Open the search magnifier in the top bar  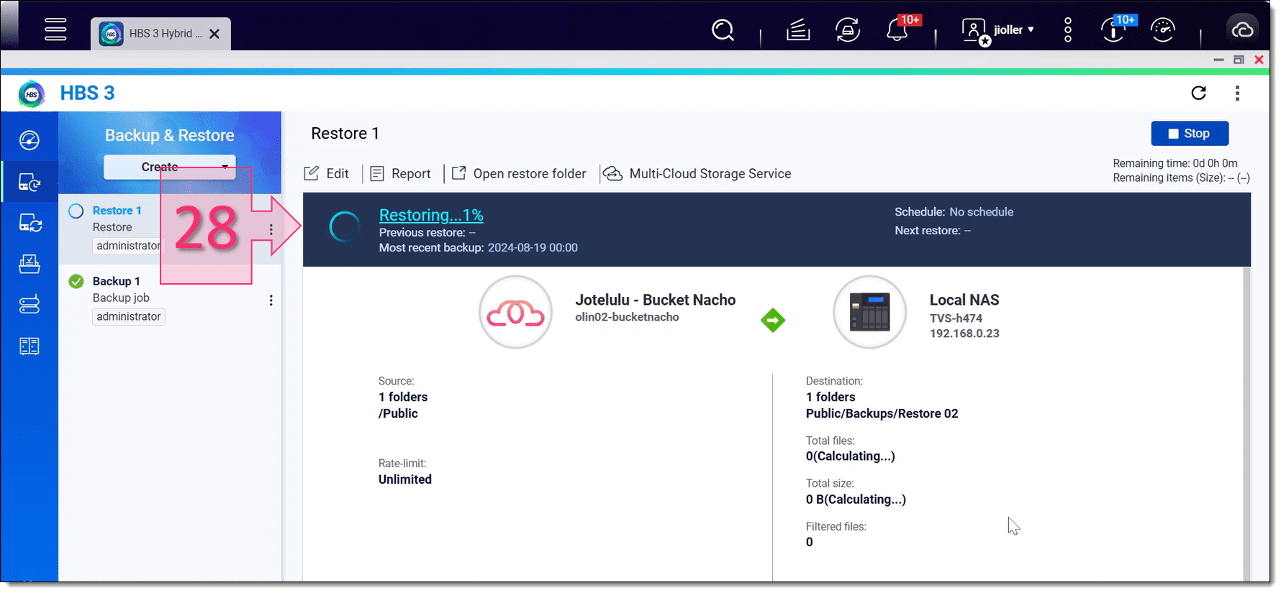[x=723, y=30]
